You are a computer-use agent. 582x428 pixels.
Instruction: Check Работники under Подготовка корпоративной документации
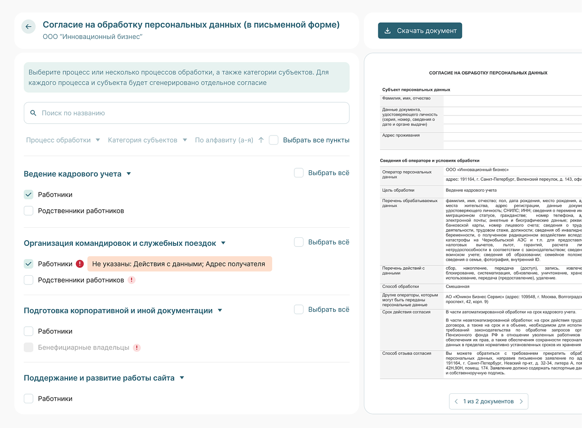click(29, 331)
